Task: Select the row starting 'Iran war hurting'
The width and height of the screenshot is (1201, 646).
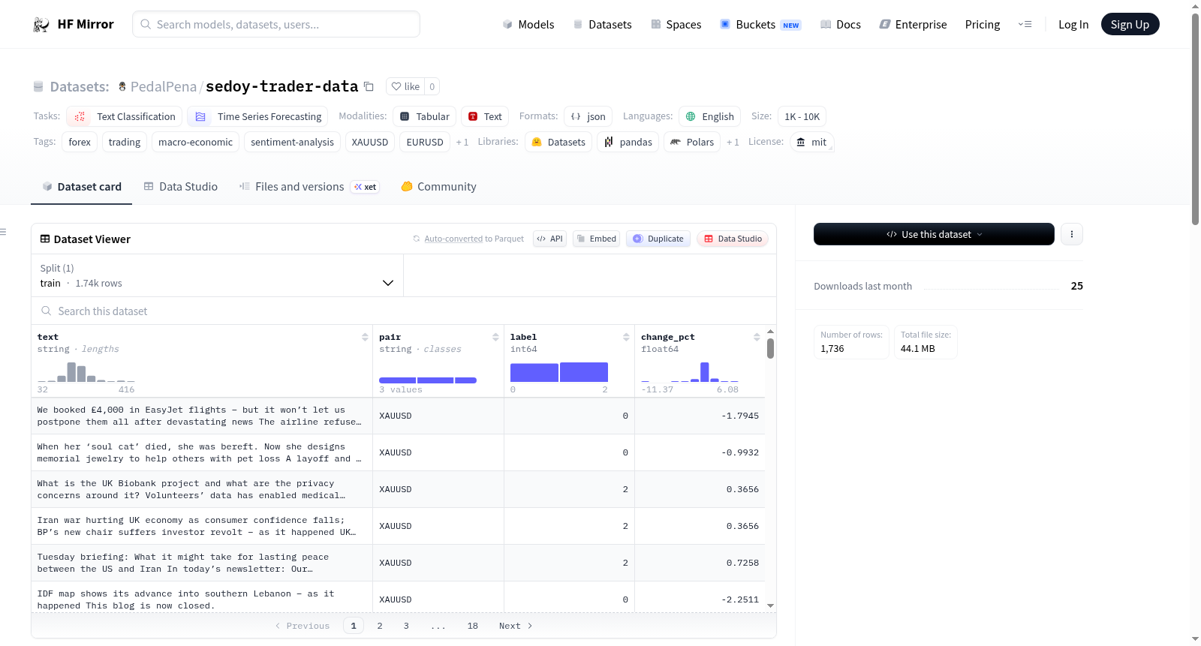Action: (x=398, y=526)
